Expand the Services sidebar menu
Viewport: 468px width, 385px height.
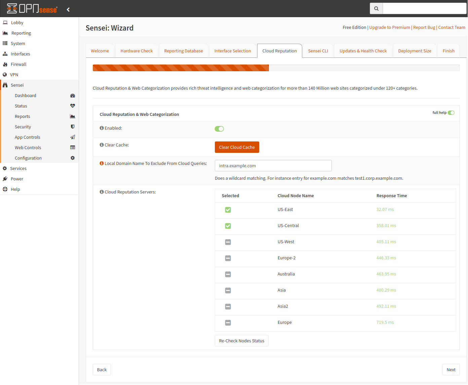[x=18, y=168]
